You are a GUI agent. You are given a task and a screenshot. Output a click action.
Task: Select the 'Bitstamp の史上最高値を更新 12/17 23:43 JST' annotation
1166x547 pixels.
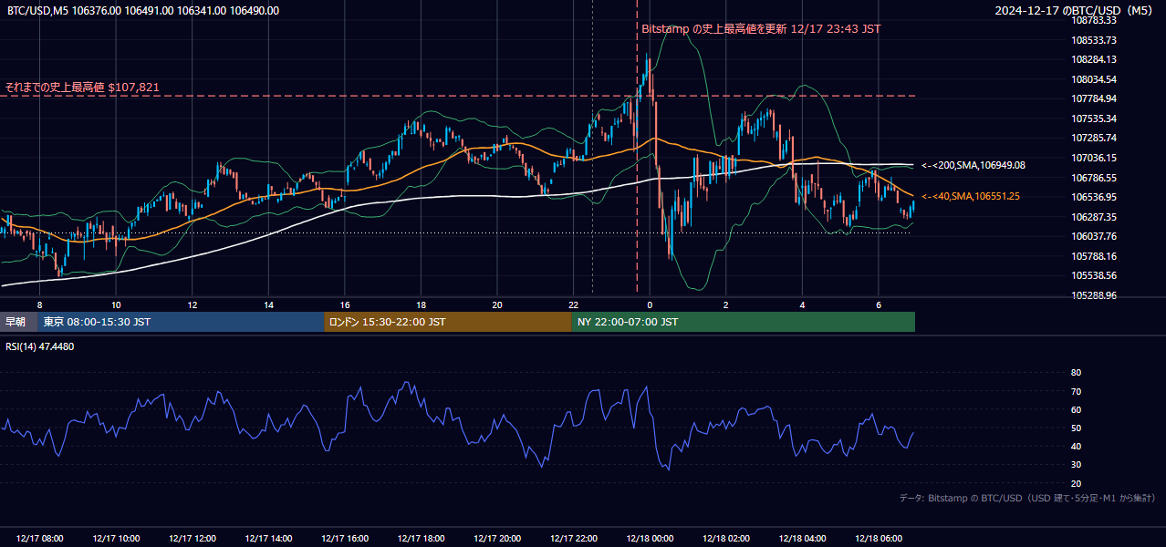coord(762,28)
